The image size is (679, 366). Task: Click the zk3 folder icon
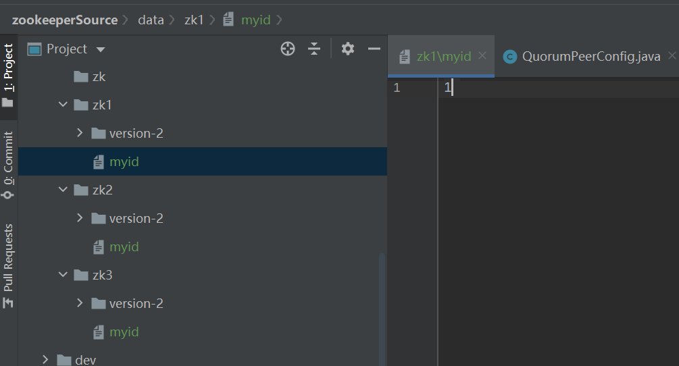coord(81,275)
